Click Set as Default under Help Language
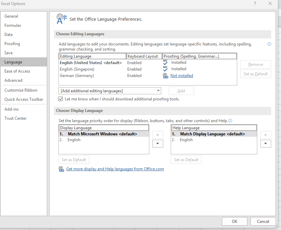This screenshot has height=230, width=281. [x=186, y=159]
